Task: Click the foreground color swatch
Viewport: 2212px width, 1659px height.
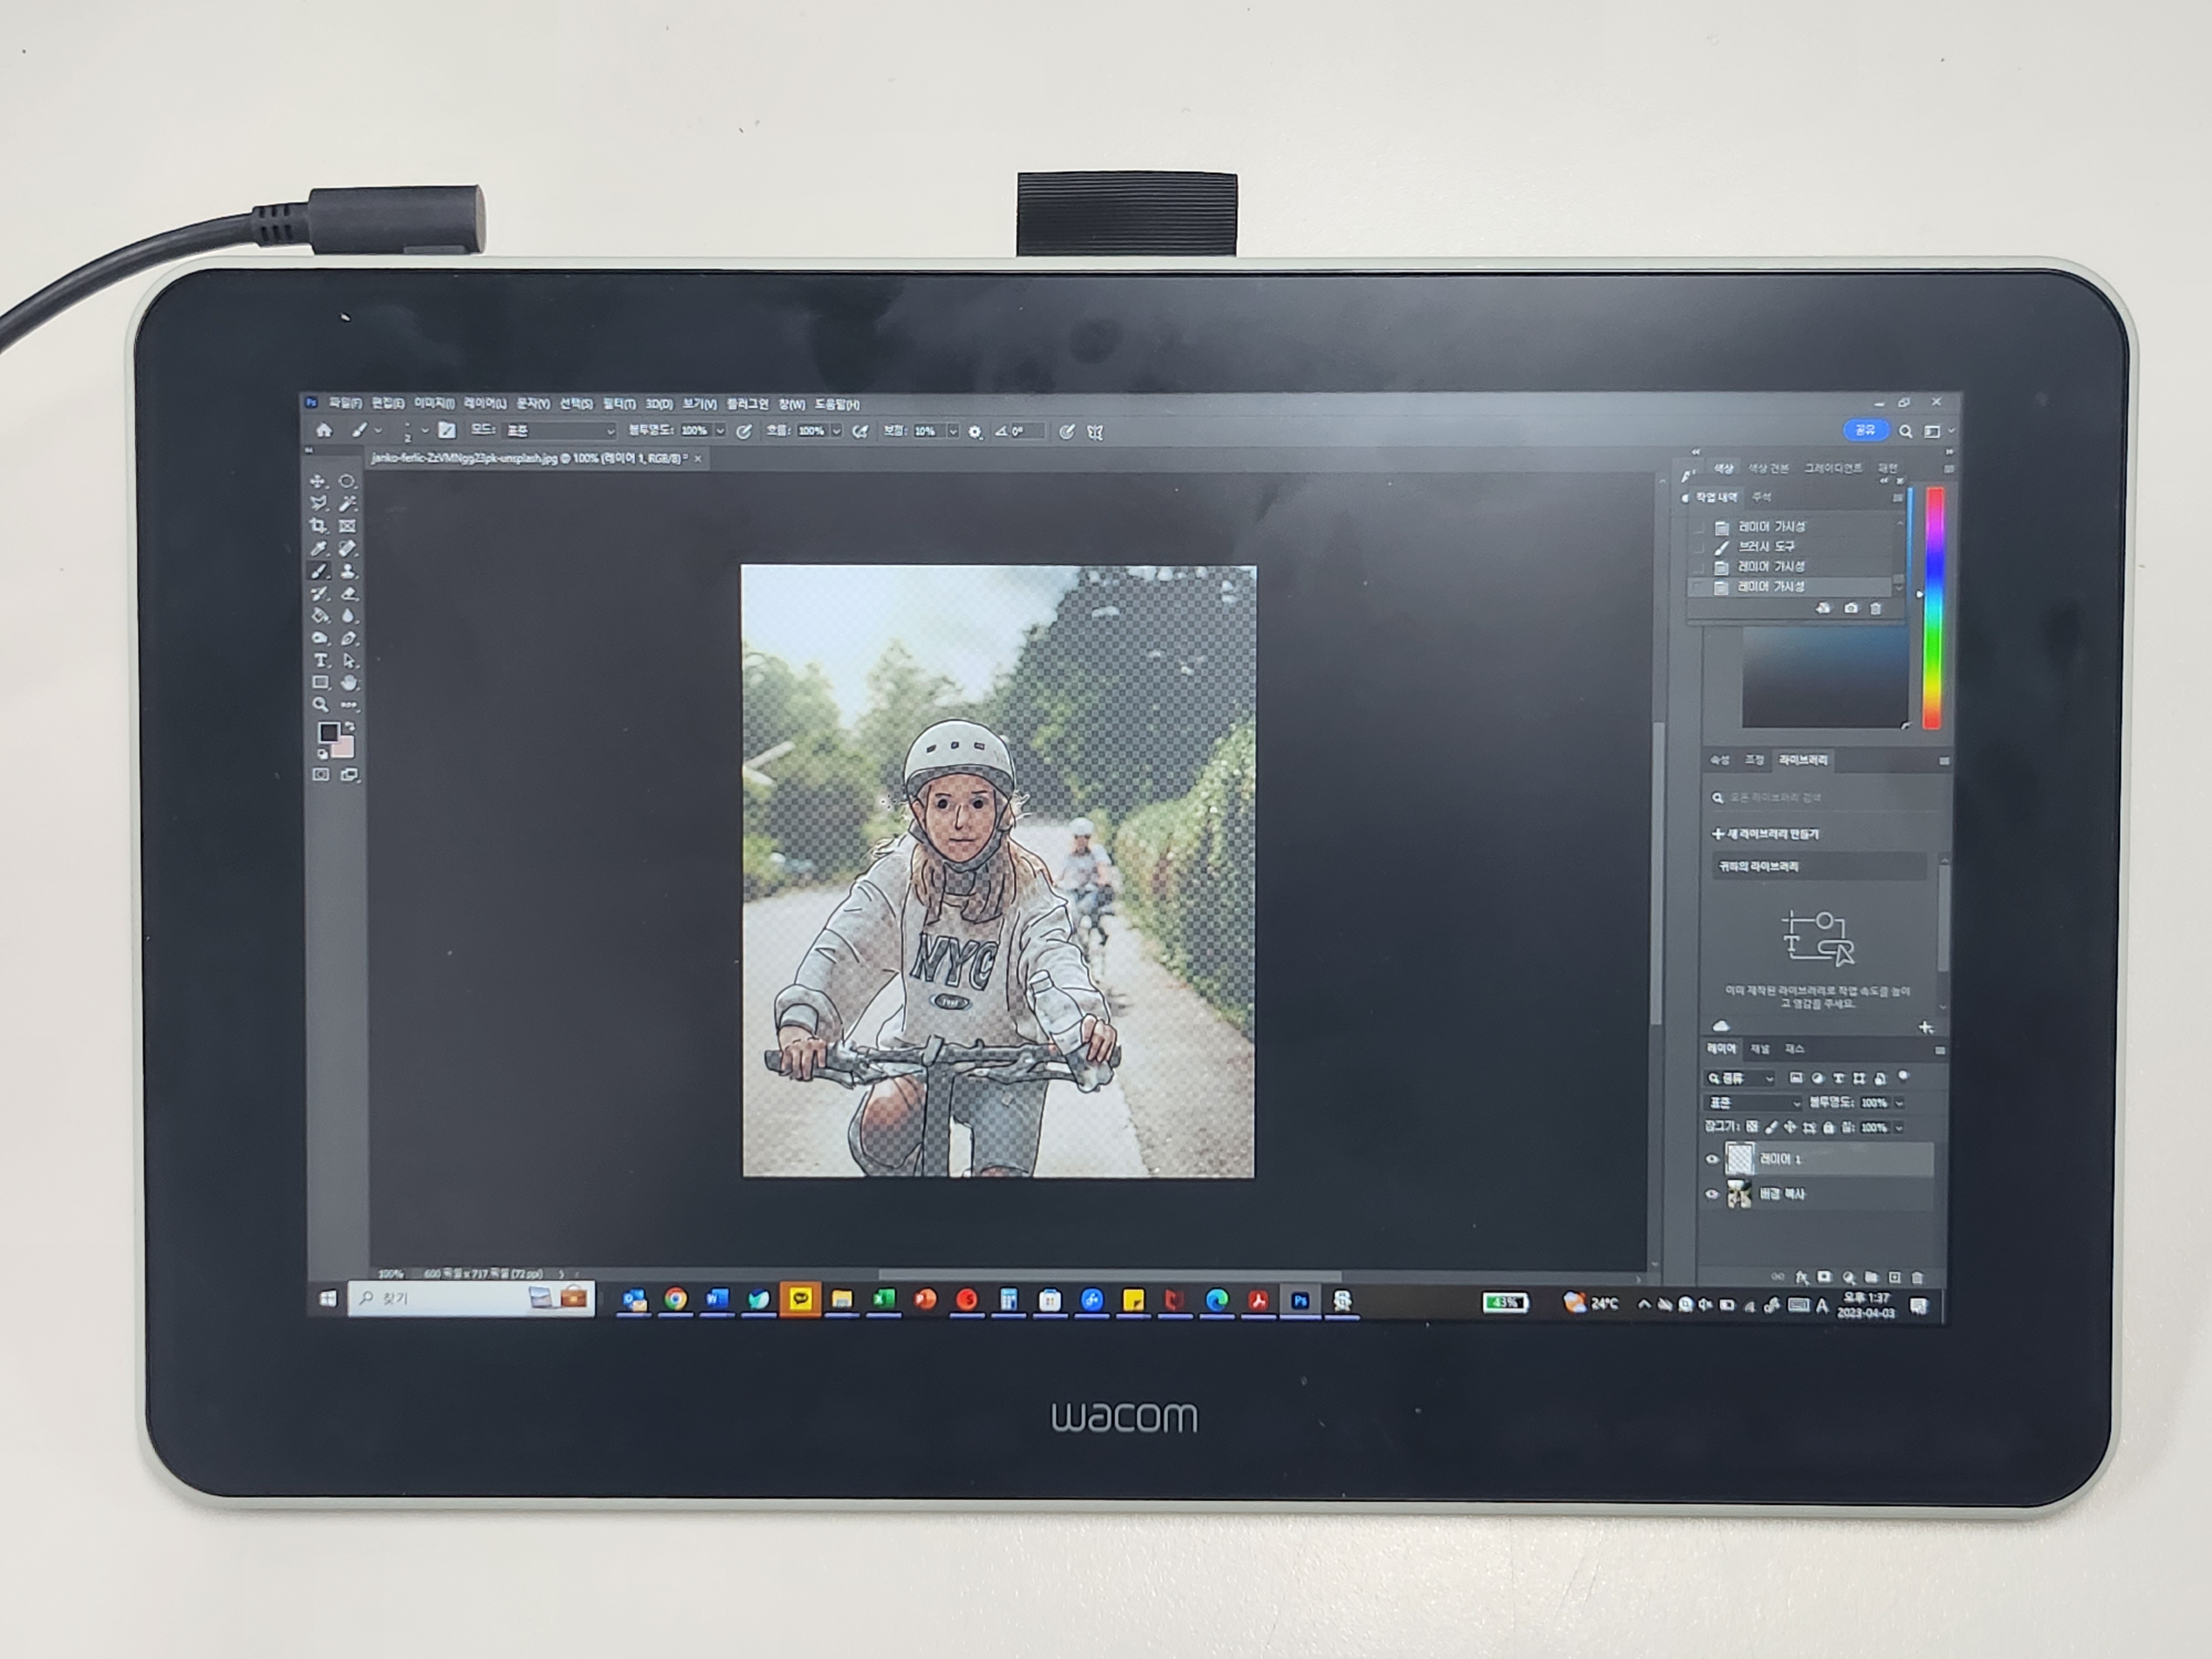Action: [328, 733]
